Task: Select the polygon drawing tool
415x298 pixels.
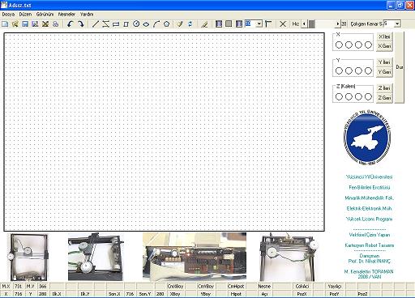Action: click(x=167, y=24)
